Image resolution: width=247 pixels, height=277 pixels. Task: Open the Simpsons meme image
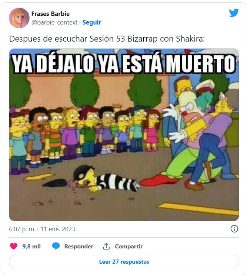(x=124, y=135)
